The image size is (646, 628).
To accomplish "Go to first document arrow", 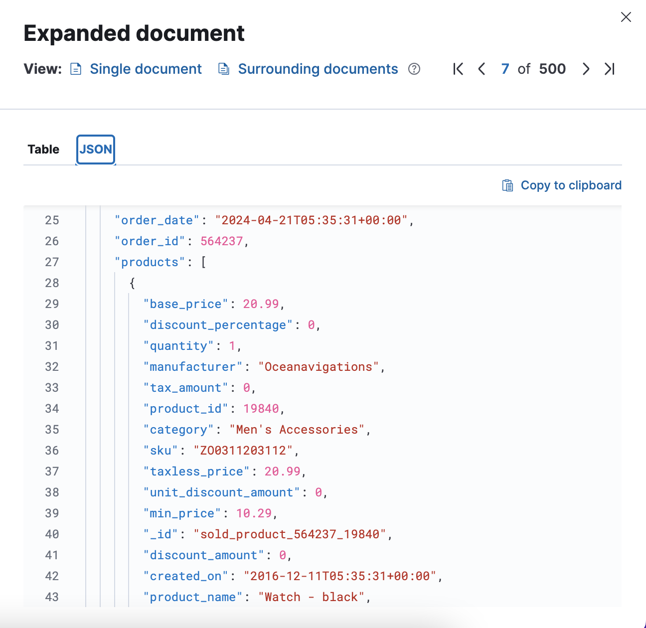I will (x=458, y=69).
